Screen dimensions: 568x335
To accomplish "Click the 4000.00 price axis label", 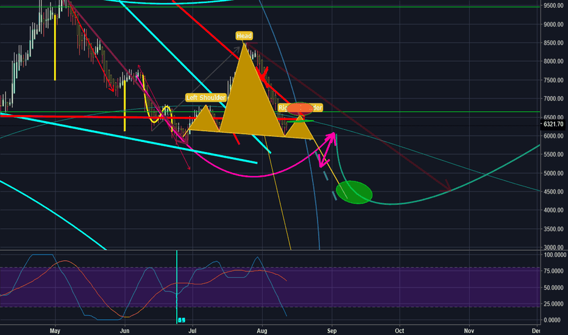I will click(x=553, y=210).
